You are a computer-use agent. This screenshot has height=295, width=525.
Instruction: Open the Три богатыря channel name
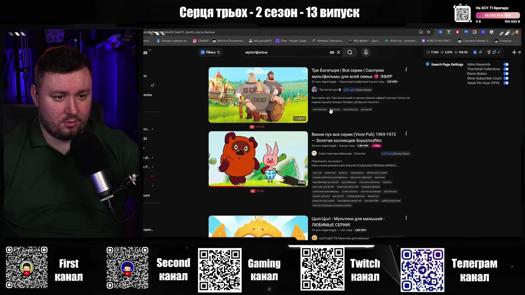[328, 90]
